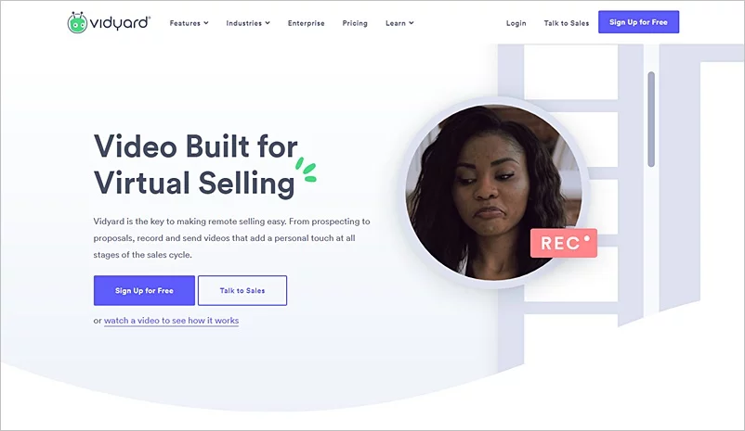The image size is (745, 431).
Task: Click the white record dot on the REC badge
Action: (587, 238)
